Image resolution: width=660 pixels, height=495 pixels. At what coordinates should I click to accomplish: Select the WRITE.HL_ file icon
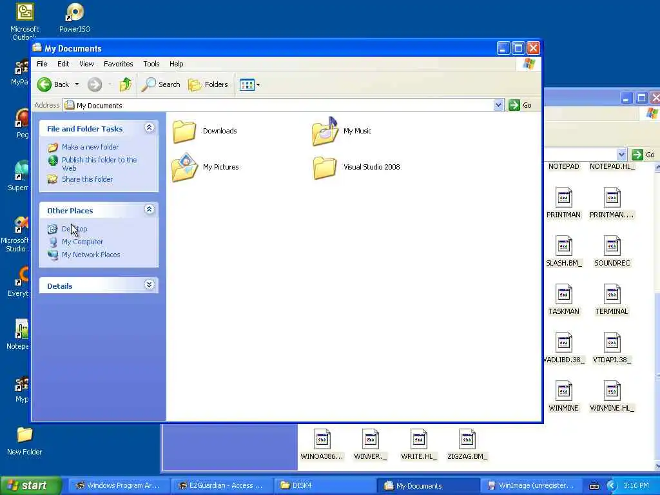point(419,439)
